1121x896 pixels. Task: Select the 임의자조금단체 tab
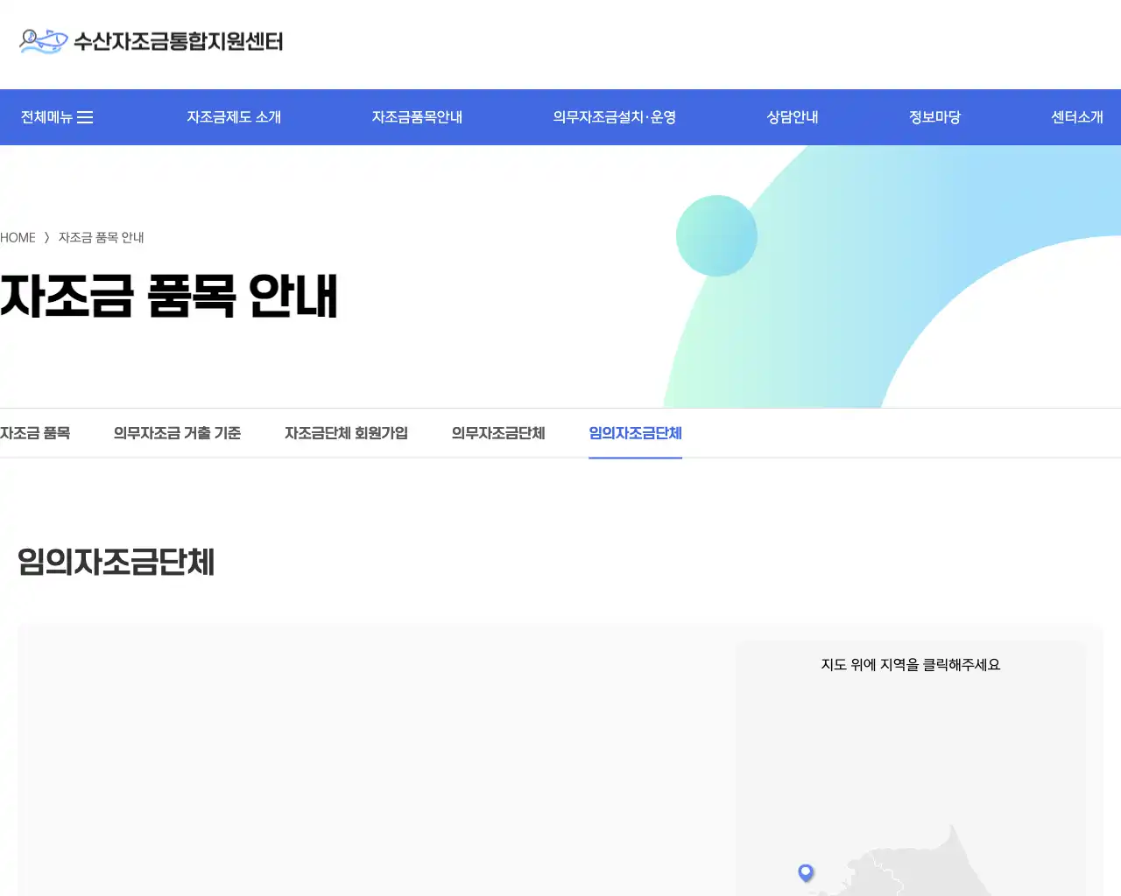click(x=635, y=433)
